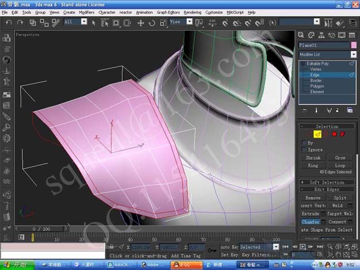360x270 pixels.
Task: Tick the Ignore Backfacing checkbox
Action: click(304, 150)
